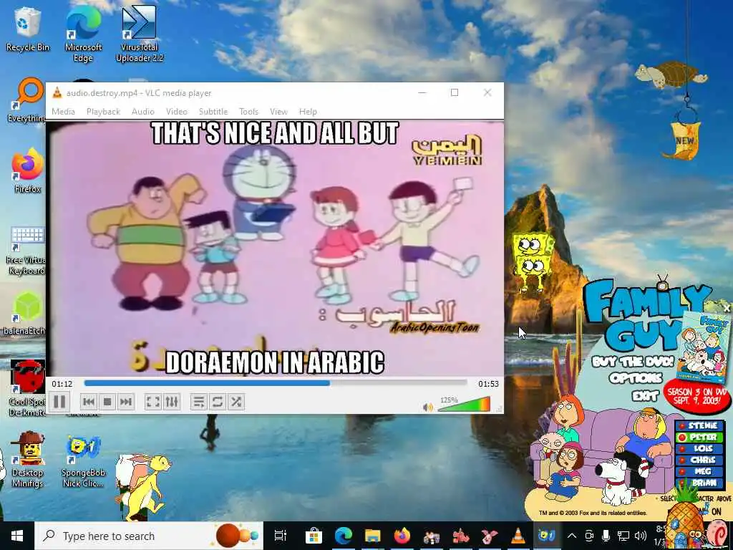Open the View menu
733x550 pixels.
278,111
